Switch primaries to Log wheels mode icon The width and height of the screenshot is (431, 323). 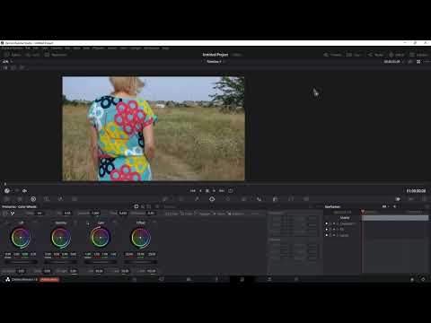coord(149,206)
